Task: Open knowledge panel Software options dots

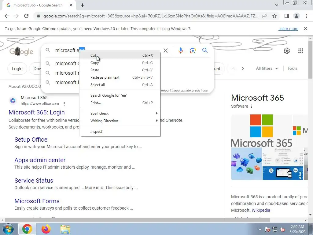Action: tap(251, 106)
